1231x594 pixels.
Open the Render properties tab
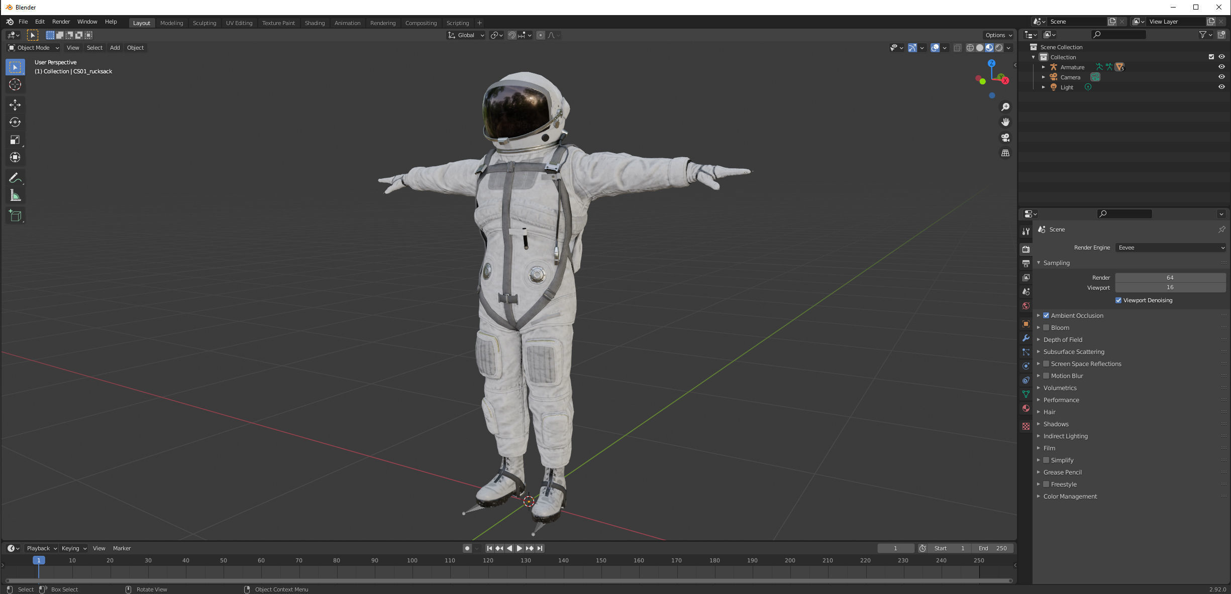coord(1026,249)
